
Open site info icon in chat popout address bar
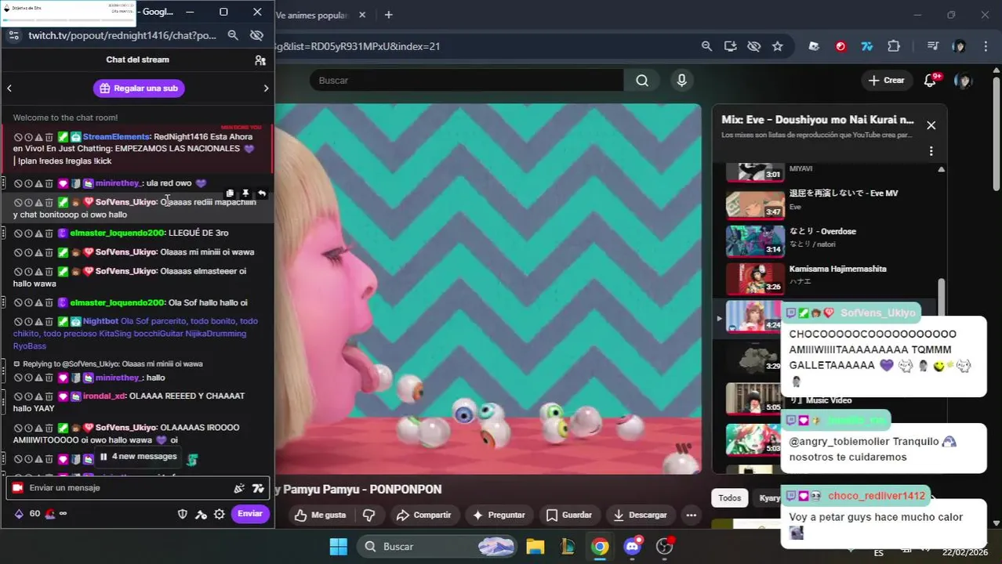[x=13, y=35]
